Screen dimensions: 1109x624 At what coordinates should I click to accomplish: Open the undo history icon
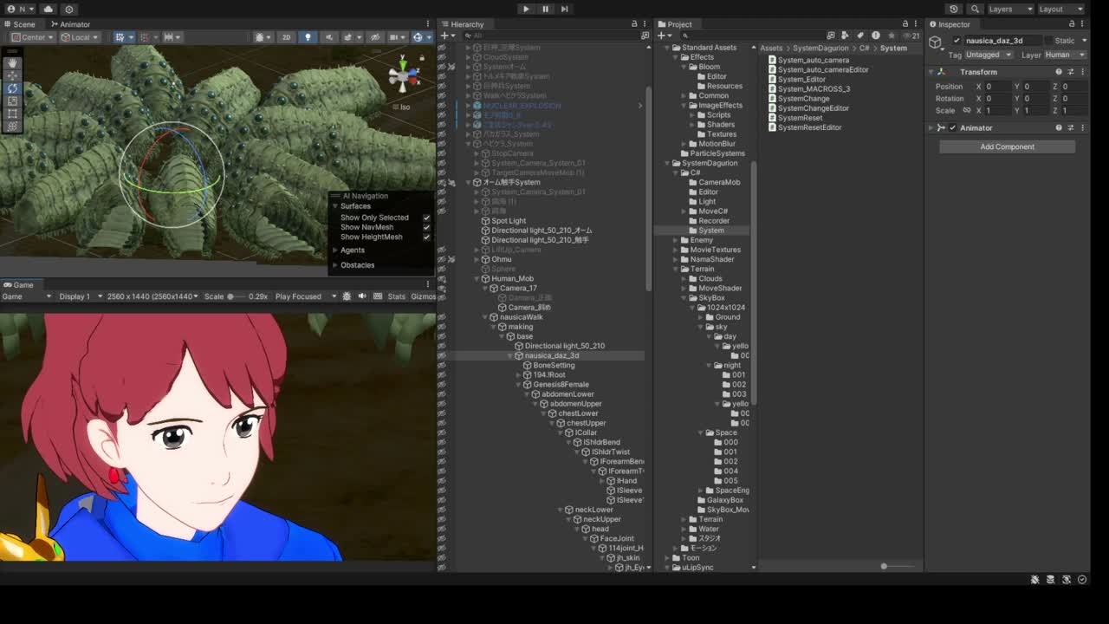point(954,9)
